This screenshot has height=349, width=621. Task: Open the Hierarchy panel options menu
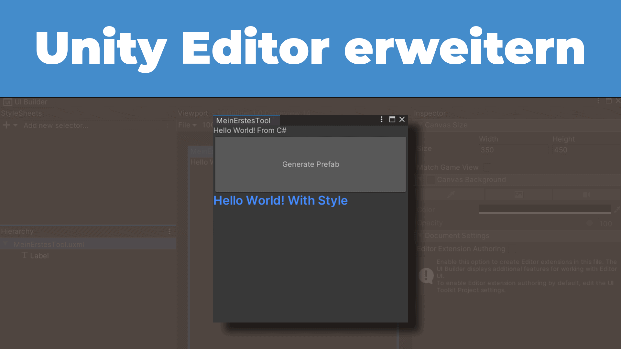click(169, 231)
